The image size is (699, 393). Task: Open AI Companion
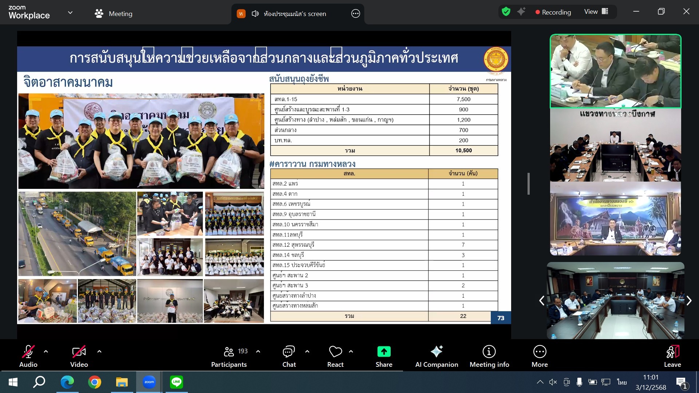tap(437, 356)
